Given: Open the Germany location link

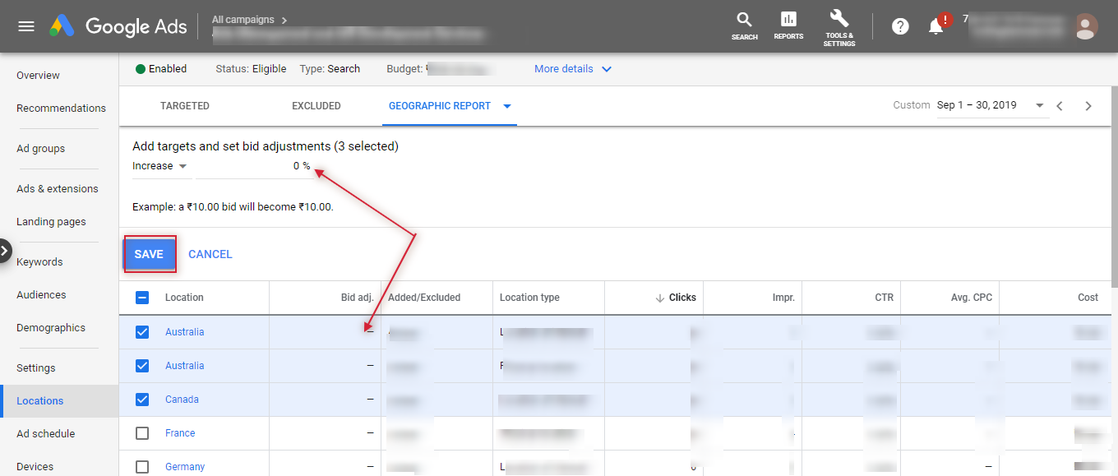Looking at the screenshot, I should click(185, 467).
